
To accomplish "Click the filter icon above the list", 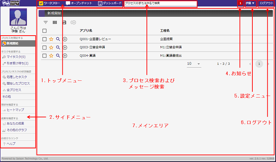I will [46, 22].
